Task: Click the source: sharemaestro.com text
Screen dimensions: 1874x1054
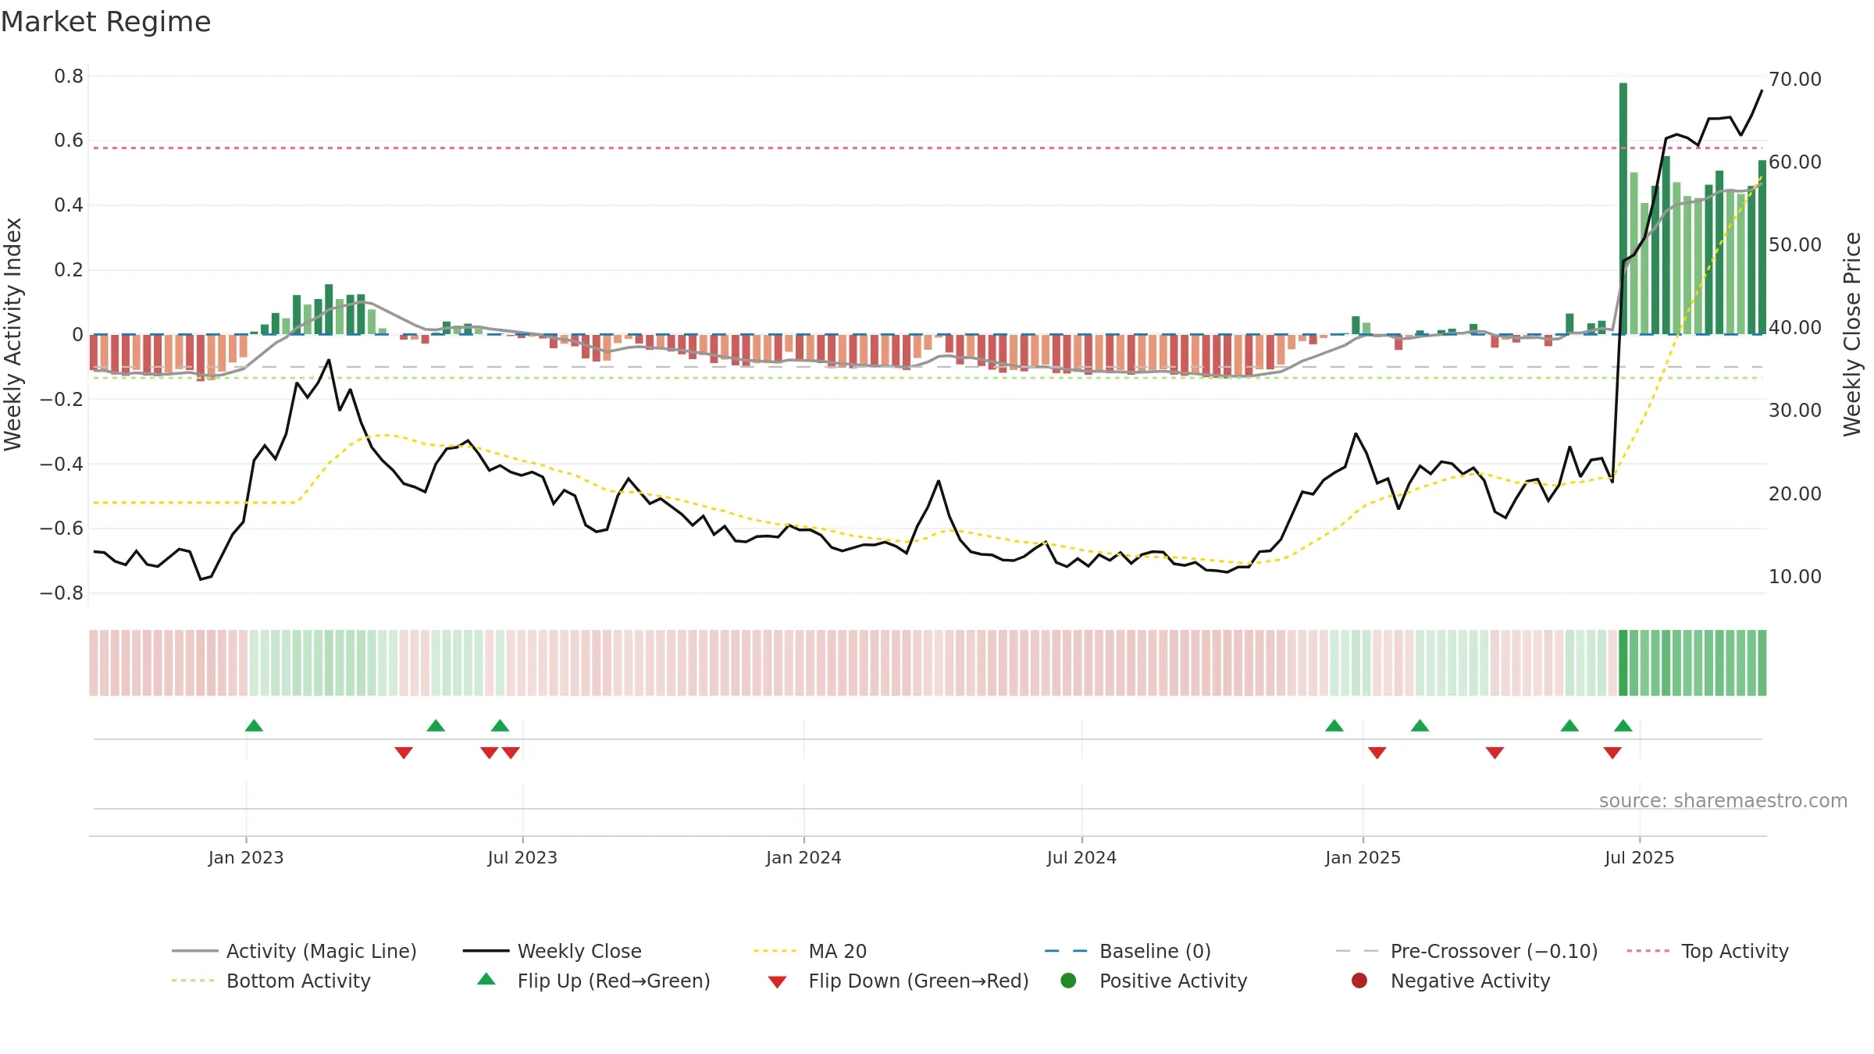Action: click(x=1723, y=800)
